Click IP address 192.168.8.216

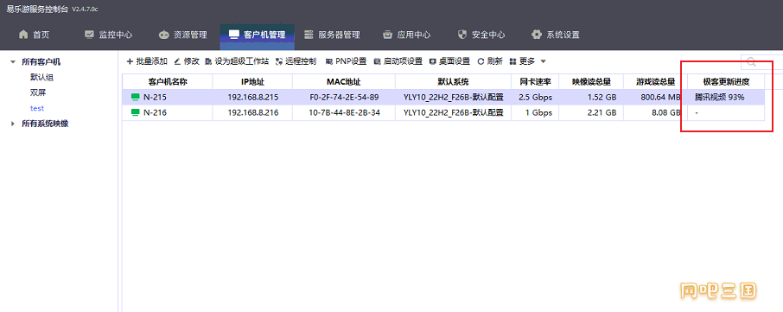tap(252, 113)
